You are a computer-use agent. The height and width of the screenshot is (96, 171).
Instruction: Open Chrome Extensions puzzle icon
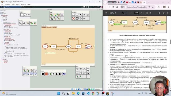tap(158, 7)
